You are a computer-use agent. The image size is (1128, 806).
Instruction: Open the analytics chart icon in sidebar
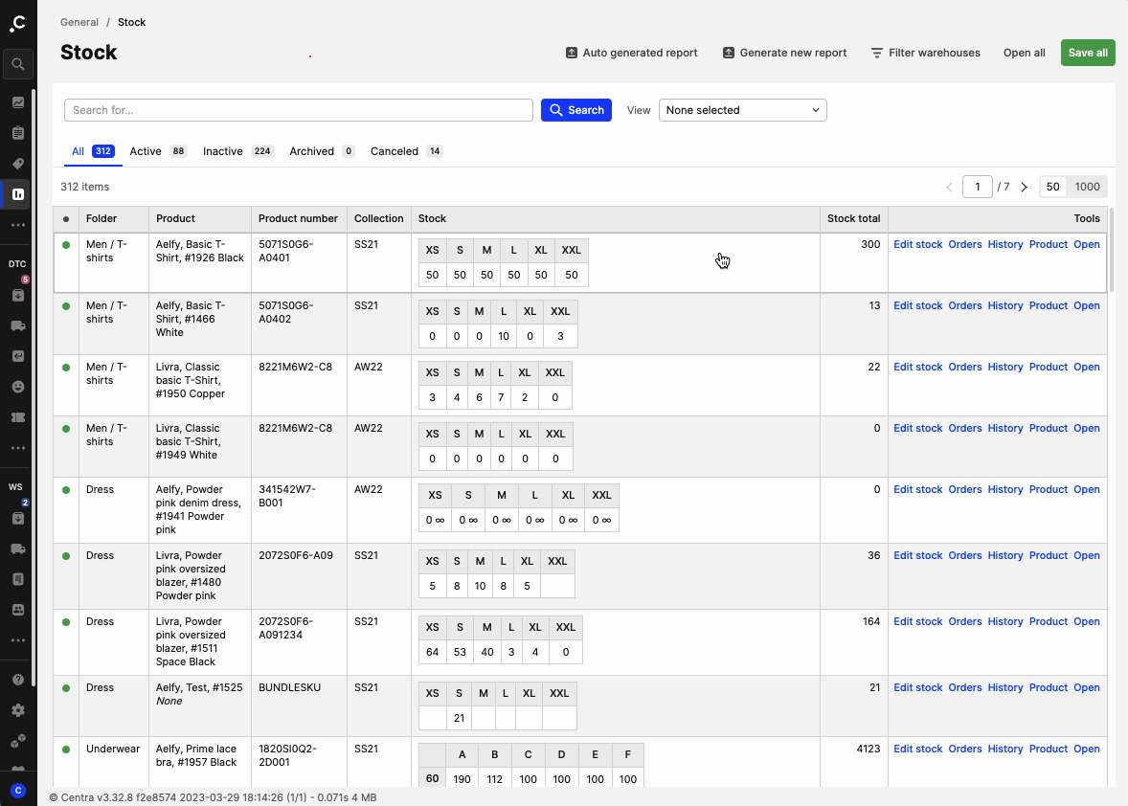pos(17,102)
